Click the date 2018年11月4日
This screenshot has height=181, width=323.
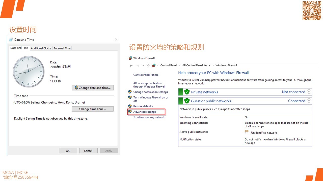pos(61,67)
